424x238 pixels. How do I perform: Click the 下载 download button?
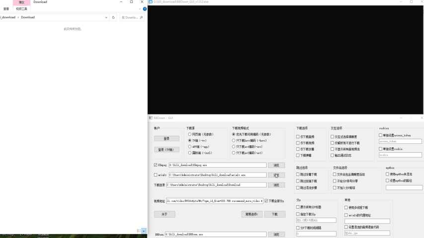point(275,214)
